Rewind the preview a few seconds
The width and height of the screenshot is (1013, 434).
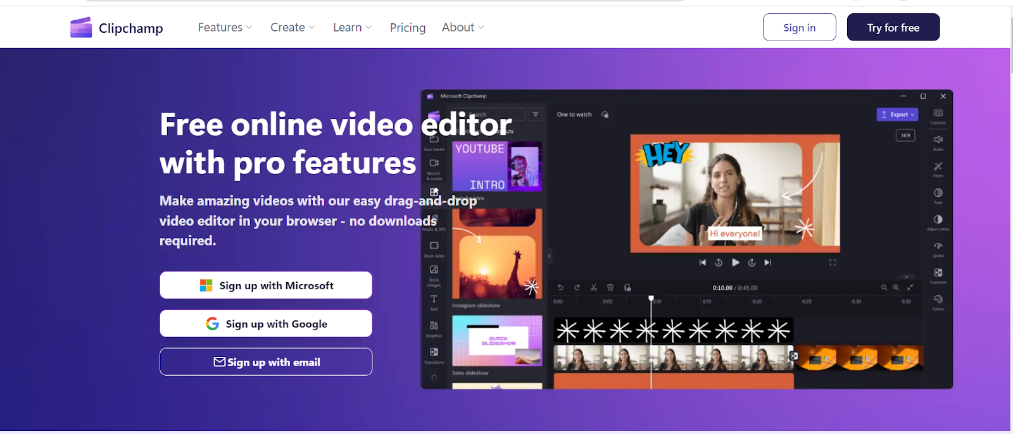pos(719,263)
